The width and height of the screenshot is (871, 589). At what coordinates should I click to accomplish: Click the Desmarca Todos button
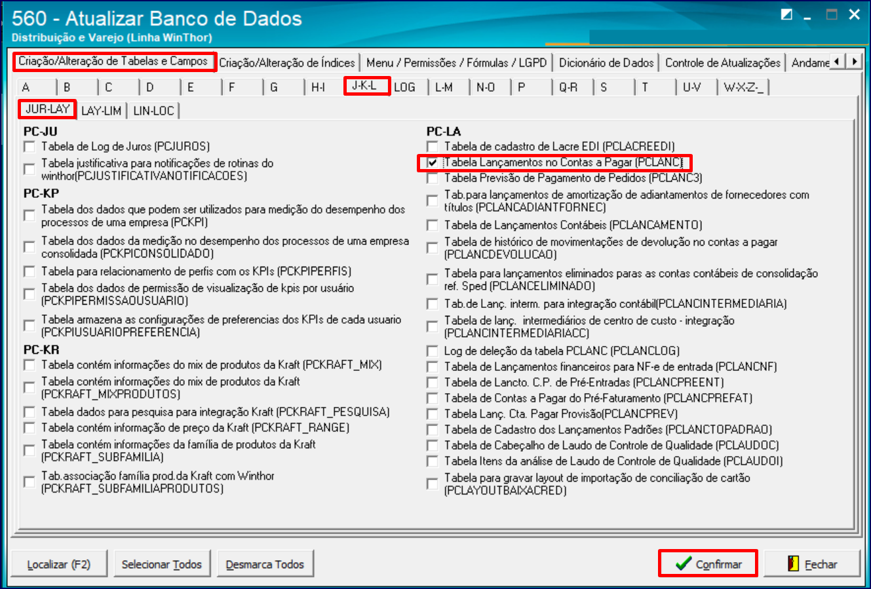(x=265, y=564)
